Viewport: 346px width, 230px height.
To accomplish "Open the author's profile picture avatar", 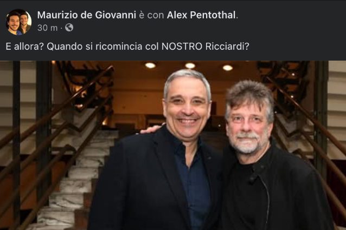I will (x=18, y=22).
